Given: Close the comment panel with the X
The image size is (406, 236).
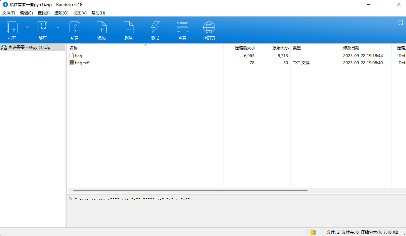Looking at the screenshot, I should [x=70, y=198].
